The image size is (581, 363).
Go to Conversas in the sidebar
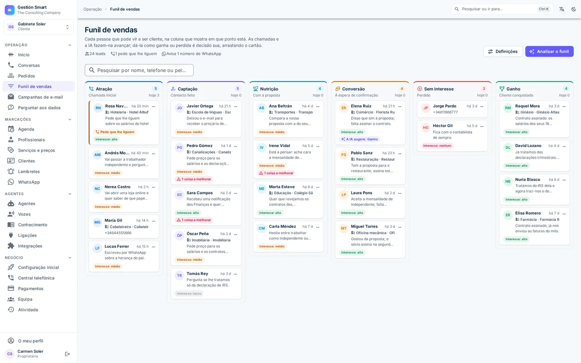click(x=39, y=65)
